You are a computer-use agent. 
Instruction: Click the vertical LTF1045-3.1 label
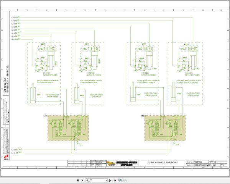click(x=5, y=84)
